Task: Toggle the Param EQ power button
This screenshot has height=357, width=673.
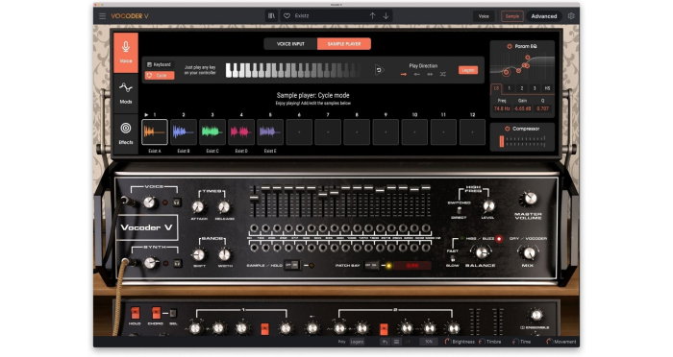Action: tap(510, 46)
